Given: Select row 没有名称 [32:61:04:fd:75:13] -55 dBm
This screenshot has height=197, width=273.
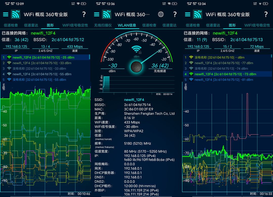Looking at the screenshot, I should (45, 80).
